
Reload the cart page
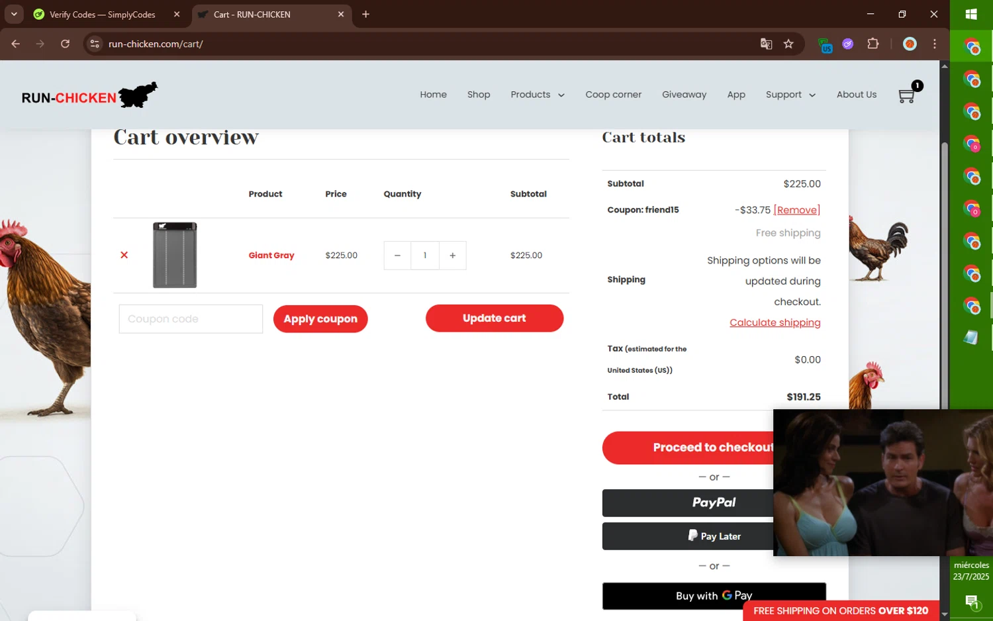coord(65,44)
